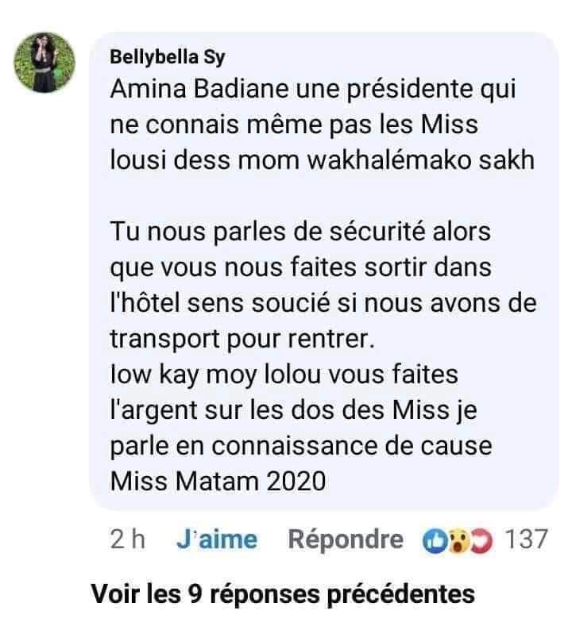The image size is (572, 622).
Task: Like the comment with J'aime
Action: click(x=217, y=540)
